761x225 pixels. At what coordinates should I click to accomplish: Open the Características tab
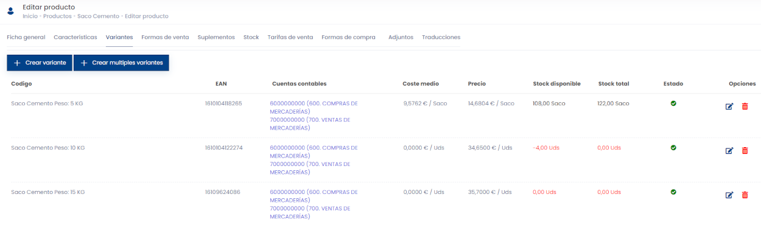[75, 37]
